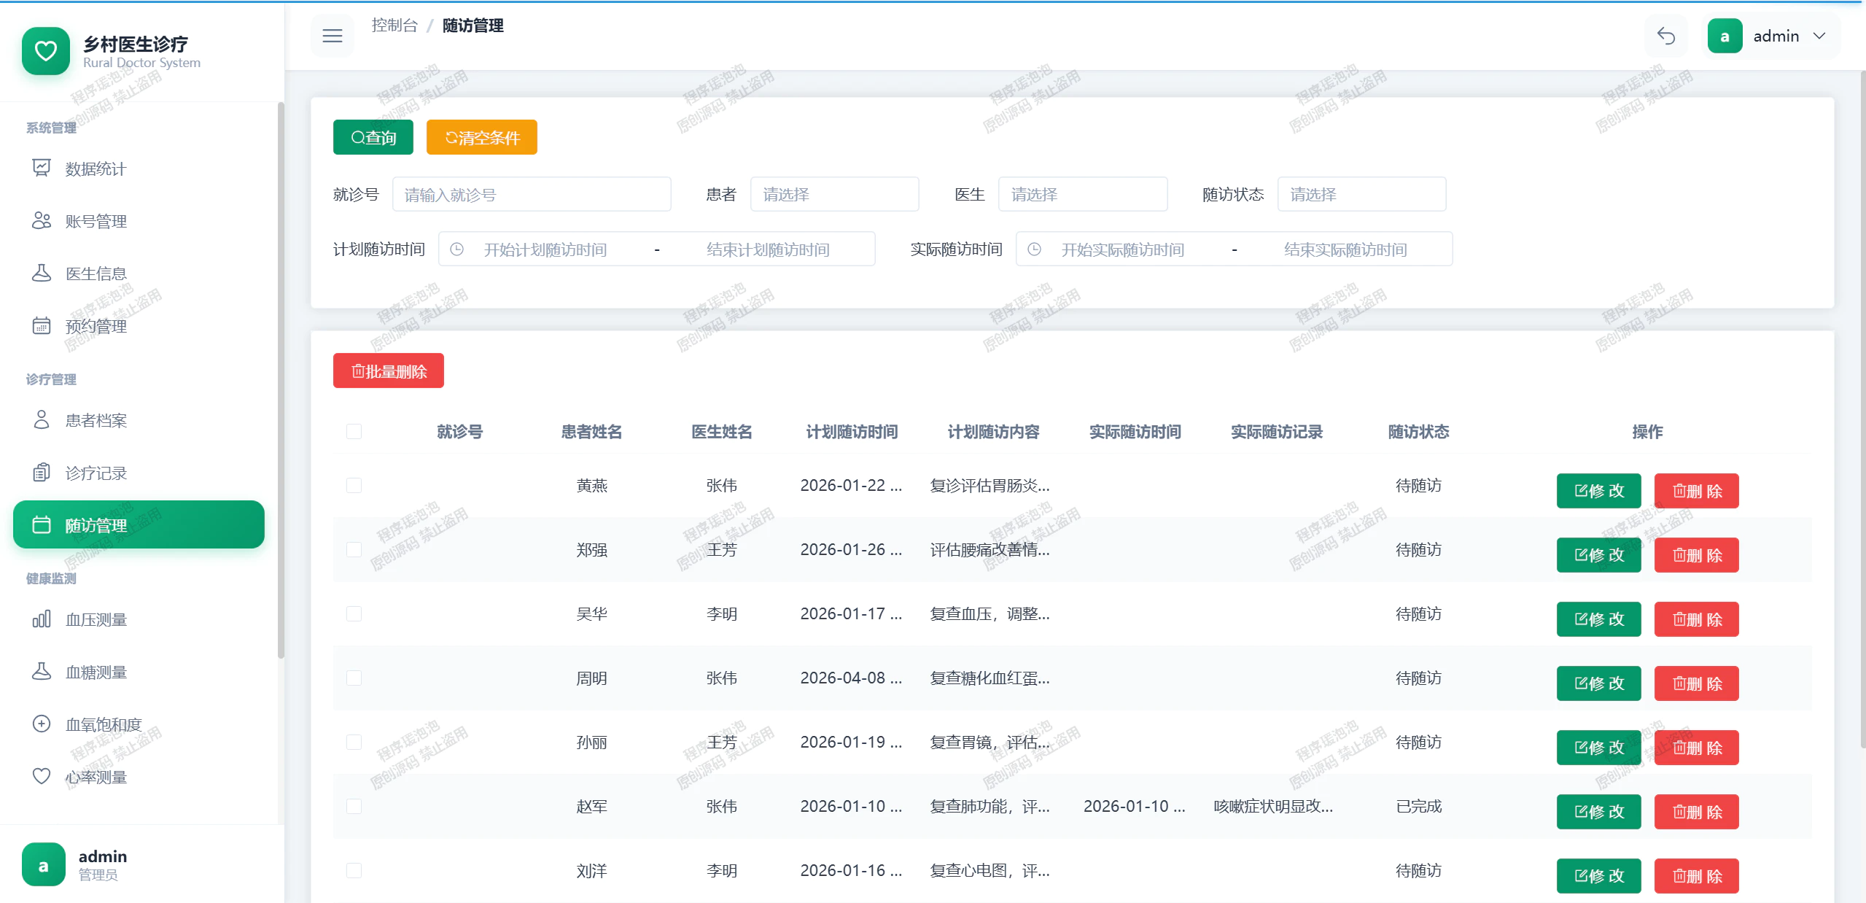The image size is (1866, 903).
Task: Click 修改 button for 黄燕 row
Action: click(1598, 491)
